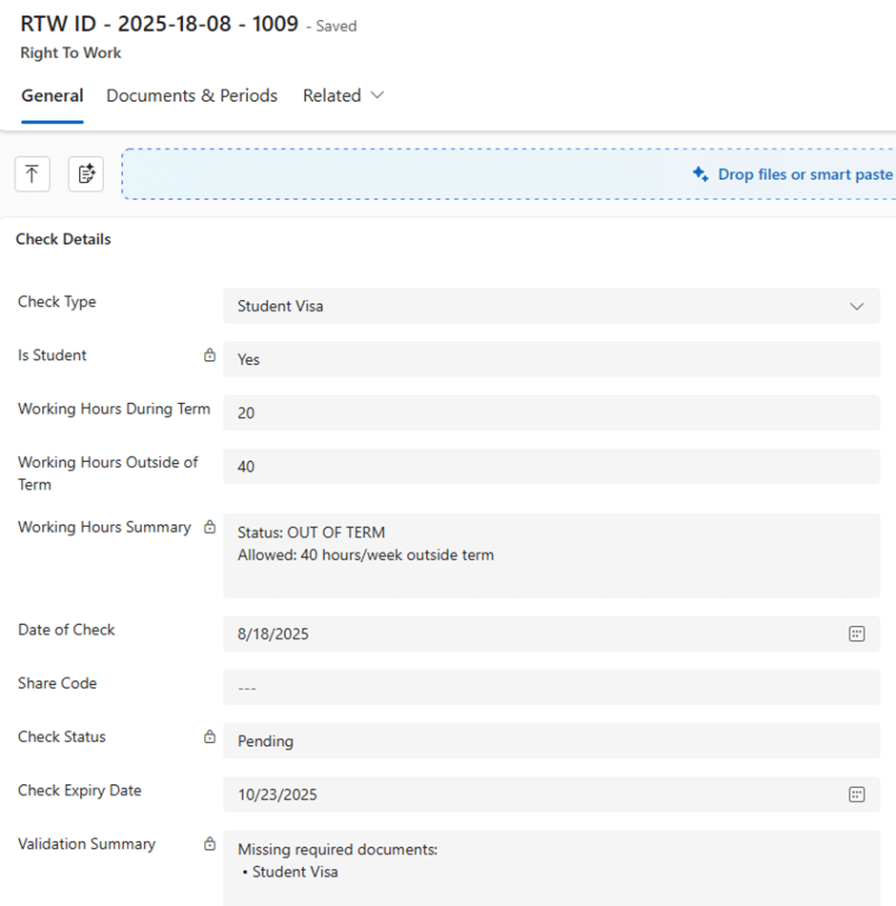
Task: Open the Date of Check calendar picker
Action: coord(856,634)
